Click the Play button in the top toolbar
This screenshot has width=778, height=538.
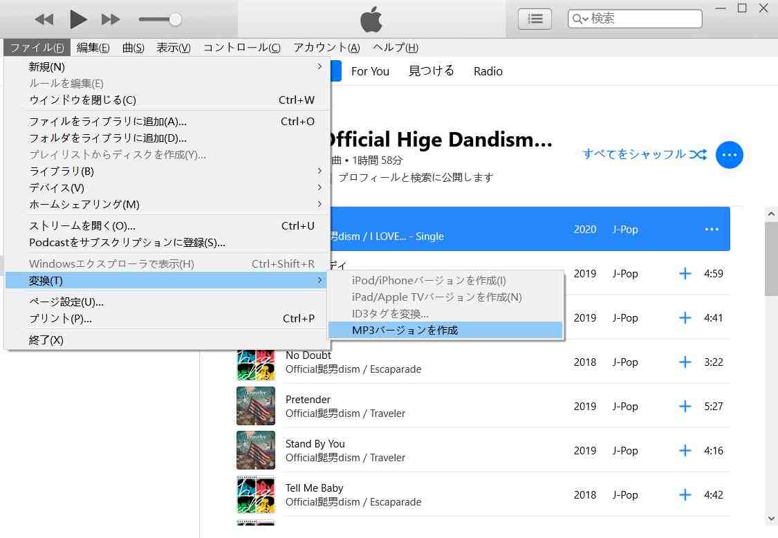click(78, 19)
